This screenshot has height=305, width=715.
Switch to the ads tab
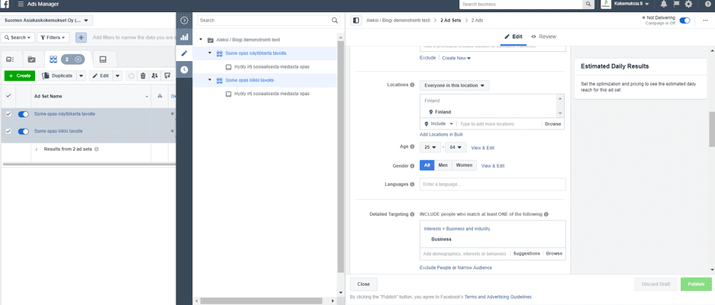coord(102,59)
